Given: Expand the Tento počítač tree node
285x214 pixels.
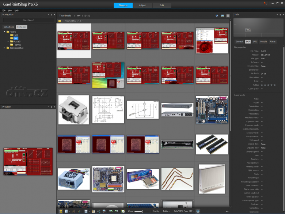Looking at the screenshot, I should pos(4,47).
